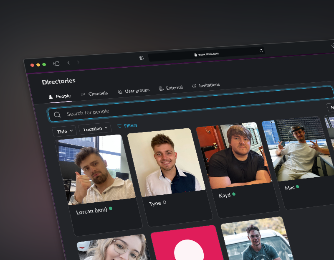The width and height of the screenshot is (334, 260).
Task: Click the Kayd name label
Action: pyautogui.click(x=225, y=195)
